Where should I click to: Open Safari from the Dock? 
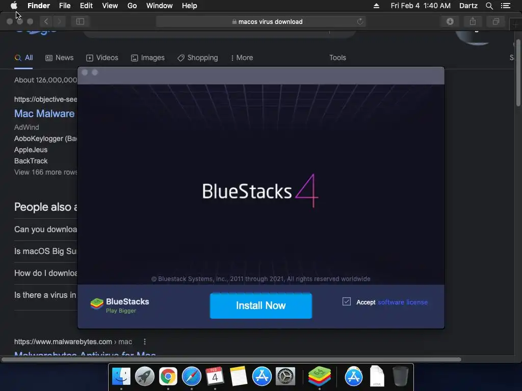pos(192,376)
